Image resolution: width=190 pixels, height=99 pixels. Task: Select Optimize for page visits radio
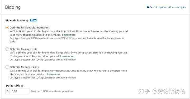pos(7,49)
